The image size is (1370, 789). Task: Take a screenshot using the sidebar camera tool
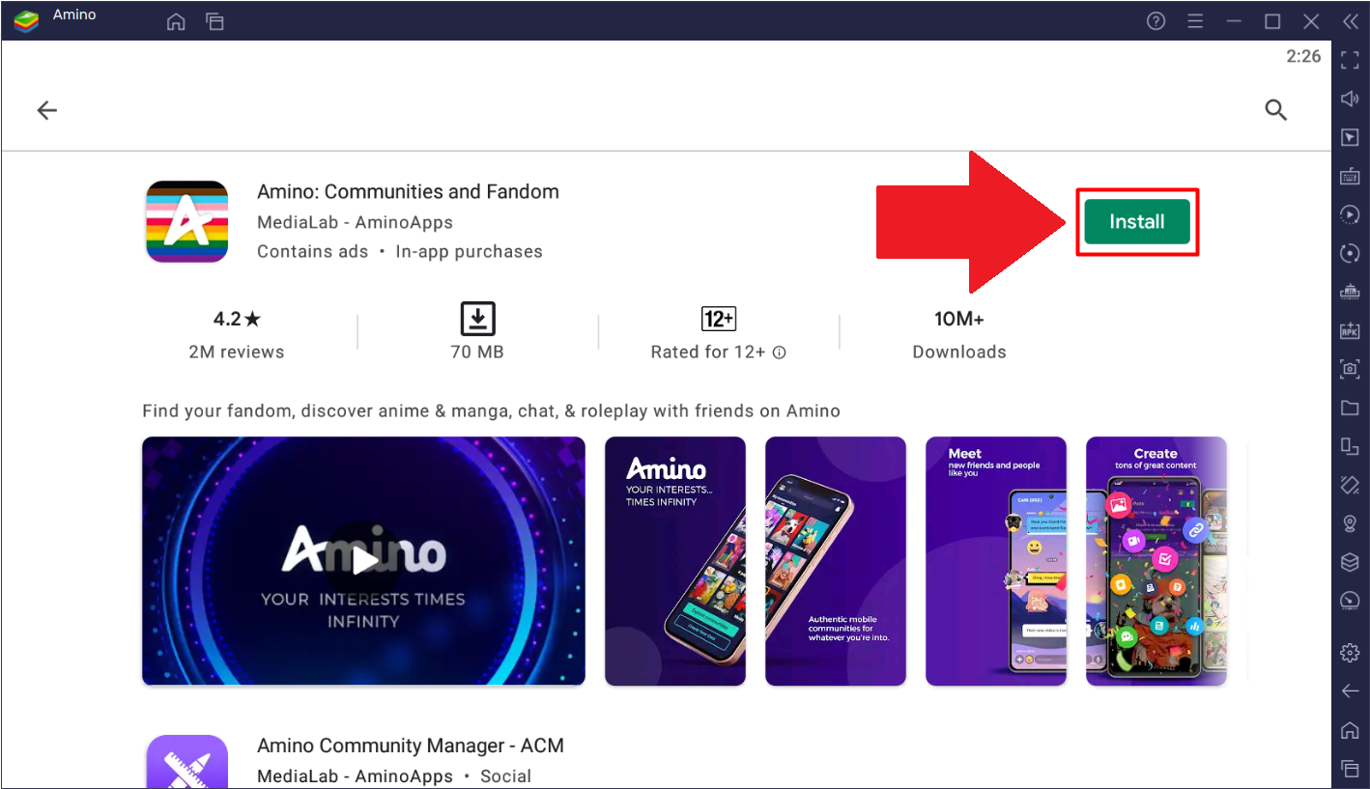pos(1350,368)
